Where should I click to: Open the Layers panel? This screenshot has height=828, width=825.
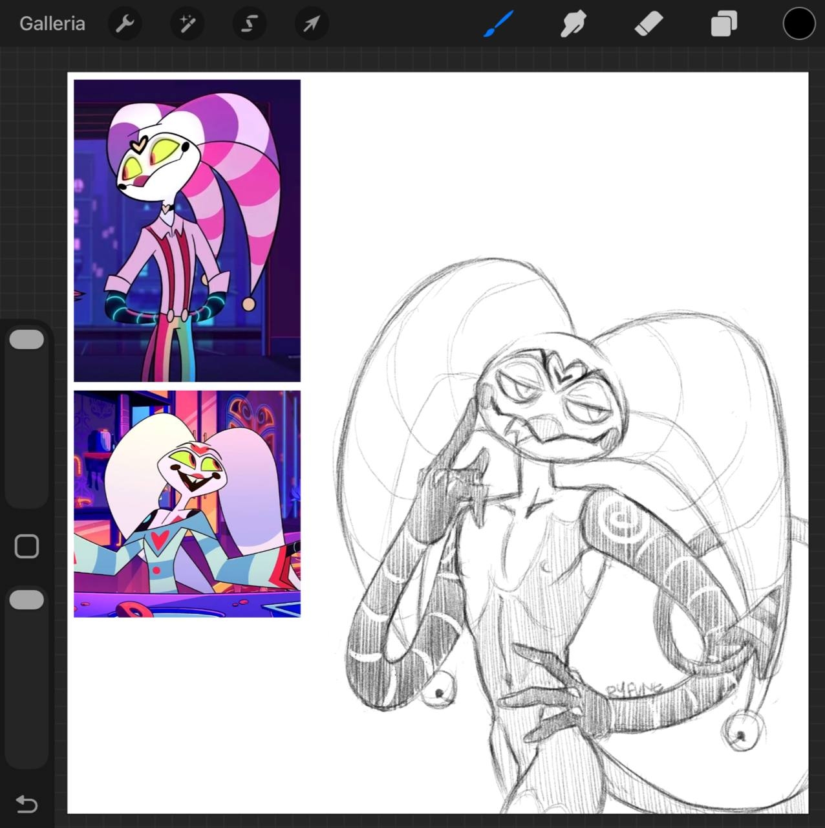[723, 24]
